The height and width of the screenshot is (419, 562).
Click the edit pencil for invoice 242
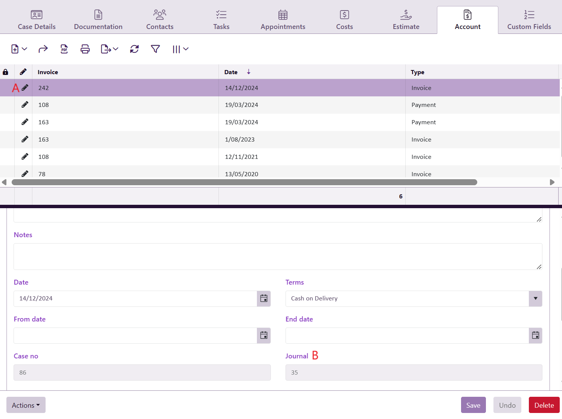pos(25,88)
